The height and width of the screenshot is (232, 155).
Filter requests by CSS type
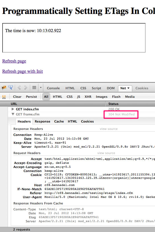pyautogui.click(x=69, y=97)
